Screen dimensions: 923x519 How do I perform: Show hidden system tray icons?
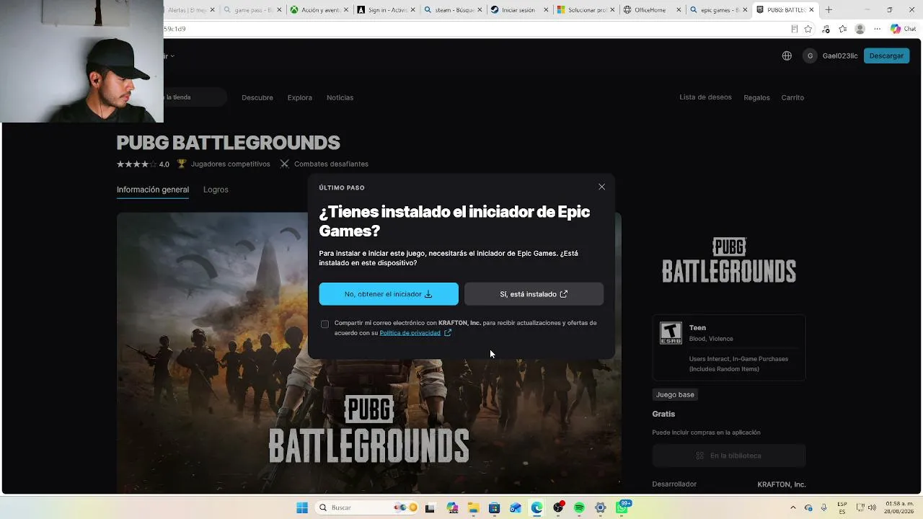coord(792,507)
